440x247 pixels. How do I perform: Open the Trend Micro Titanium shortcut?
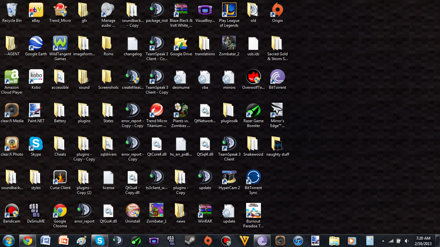[157, 115]
